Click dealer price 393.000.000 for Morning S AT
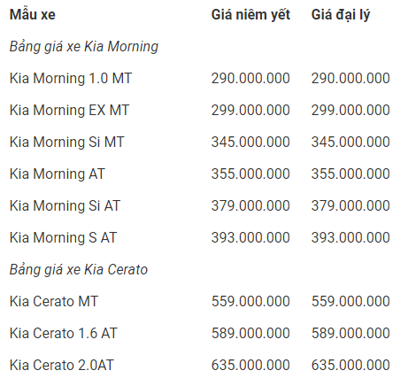This screenshot has height=386, width=416. click(x=351, y=238)
